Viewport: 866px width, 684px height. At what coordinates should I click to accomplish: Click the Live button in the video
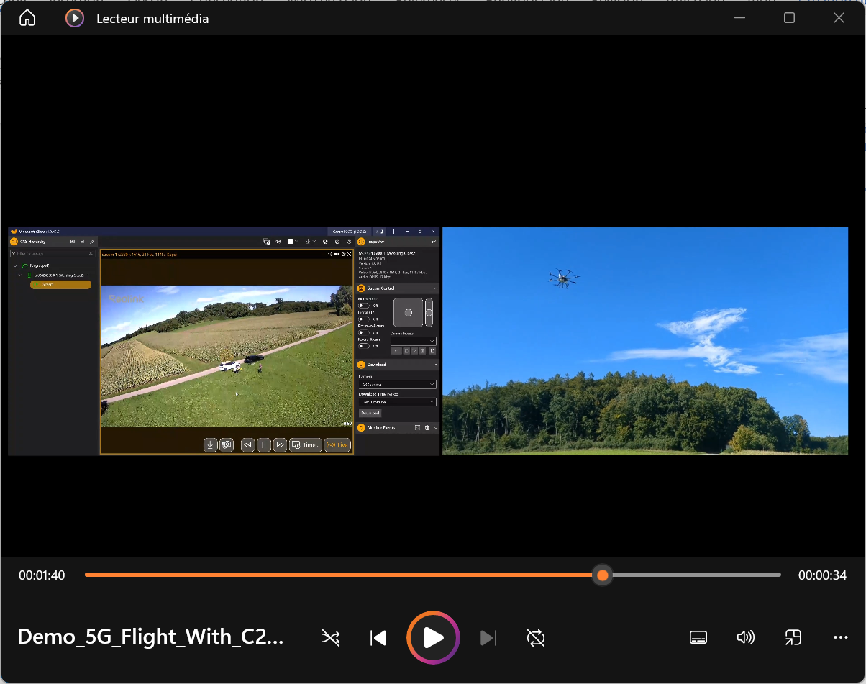[x=337, y=445]
